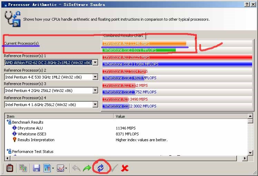Viewport: 258px width, 176px height.
Task: Close the Processor Arithmetic window
Action: pos(253,4)
